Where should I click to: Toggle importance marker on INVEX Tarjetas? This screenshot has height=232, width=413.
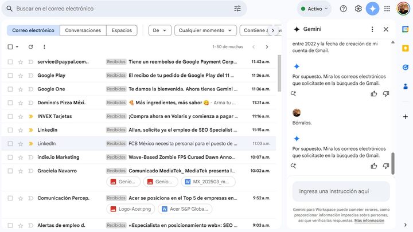(31, 116)
